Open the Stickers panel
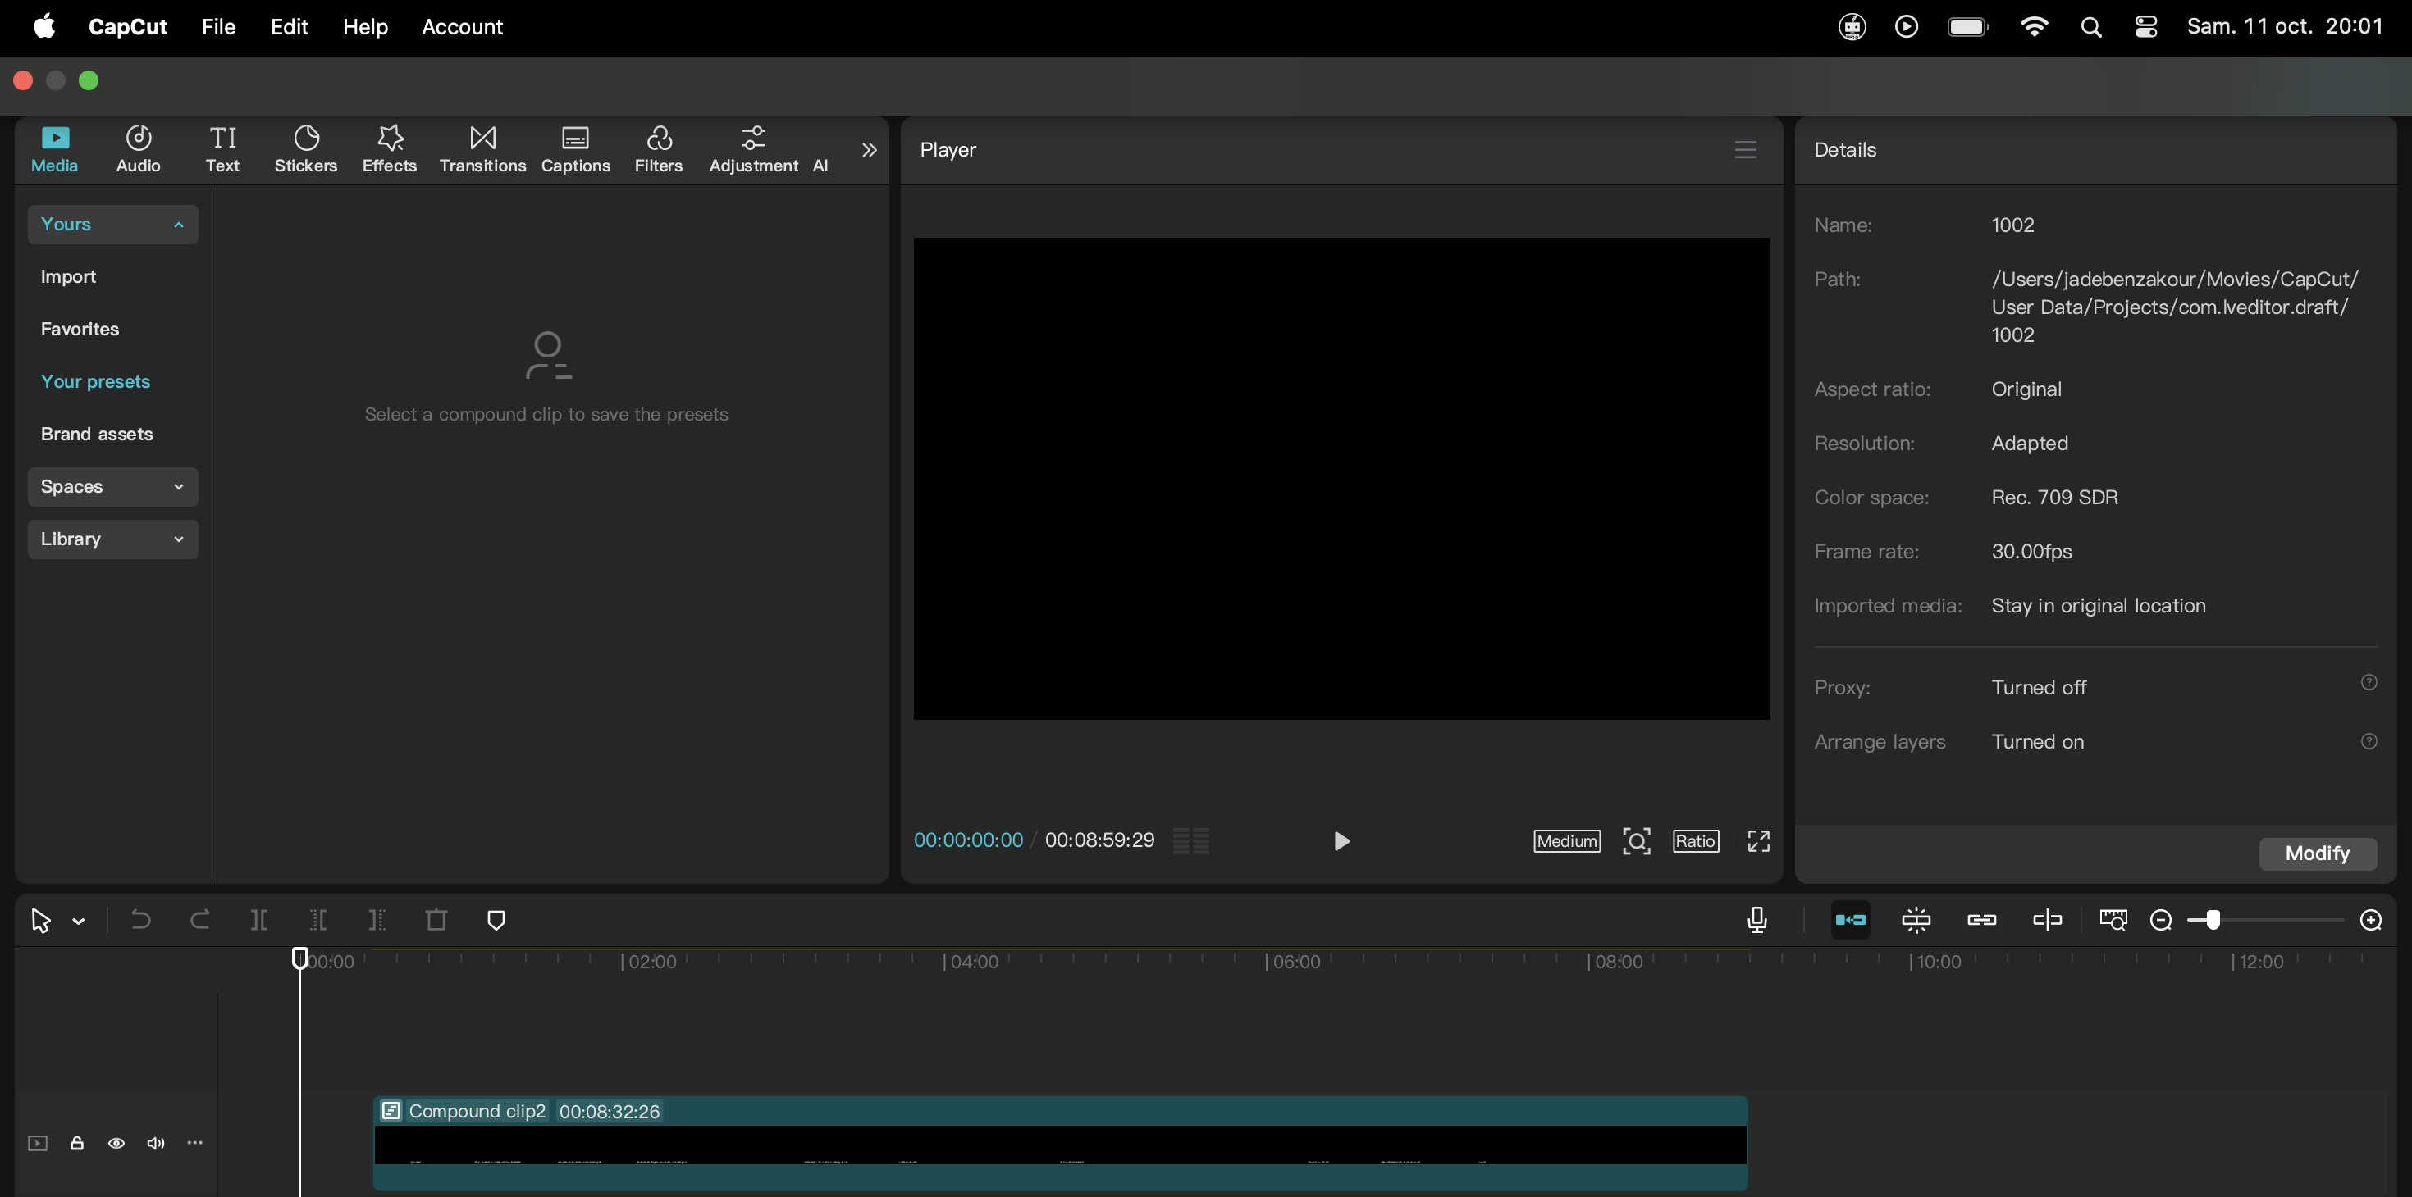The width and height of the screenshot is (2412, 1197). [305, 149]
